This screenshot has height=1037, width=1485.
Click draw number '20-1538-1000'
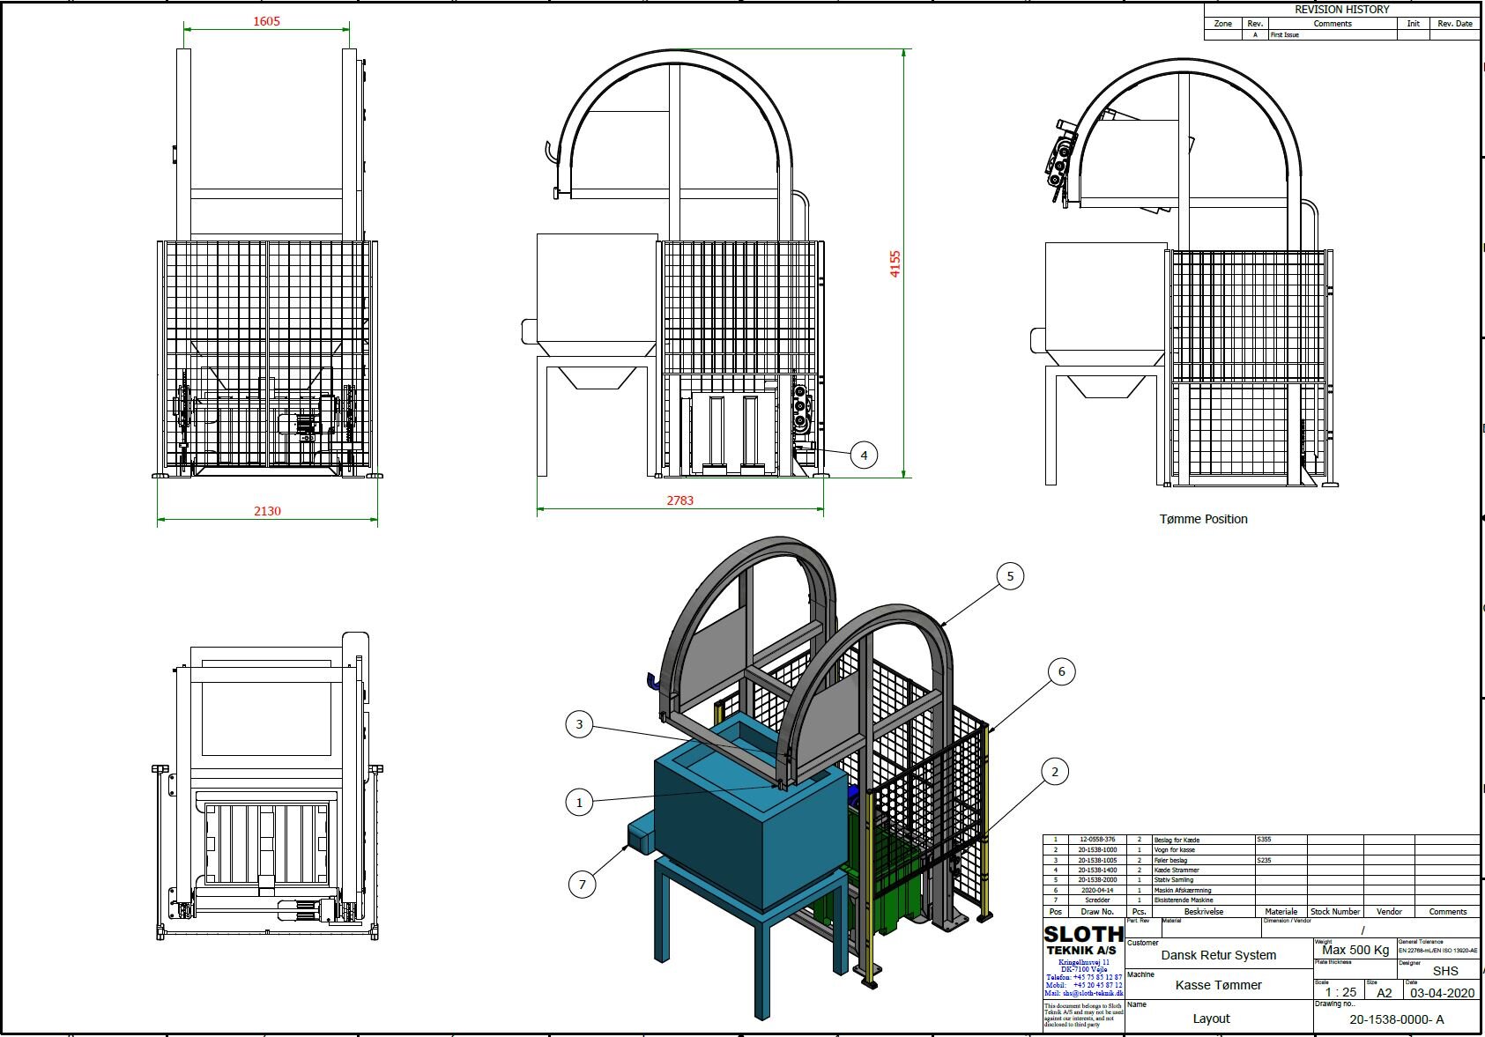pyautogui.click(x=1097, y=849)
